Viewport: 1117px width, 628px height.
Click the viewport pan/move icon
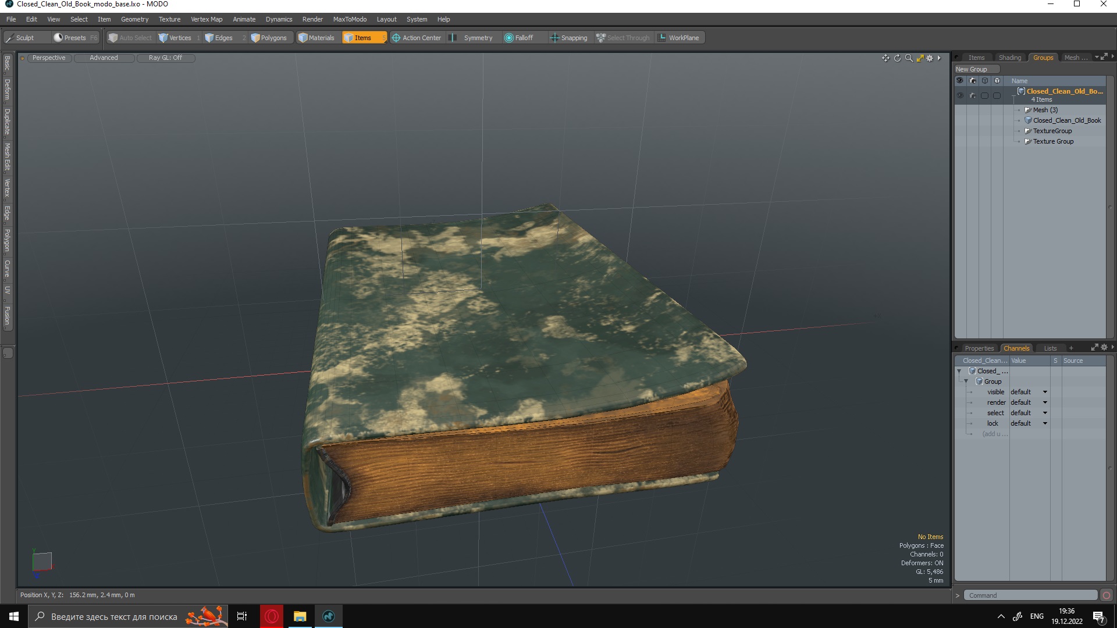click(885, 58)
